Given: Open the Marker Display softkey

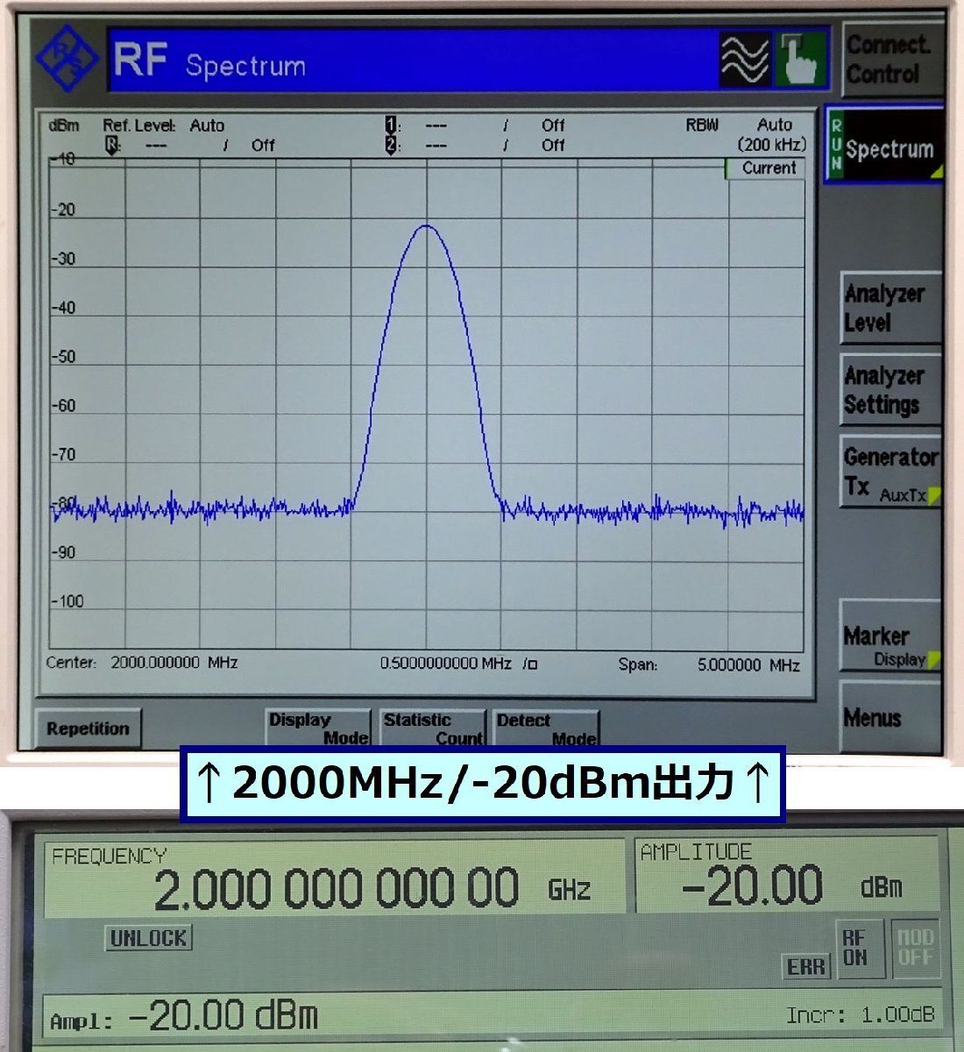Looking at the screenshot, I should point(890,636).
